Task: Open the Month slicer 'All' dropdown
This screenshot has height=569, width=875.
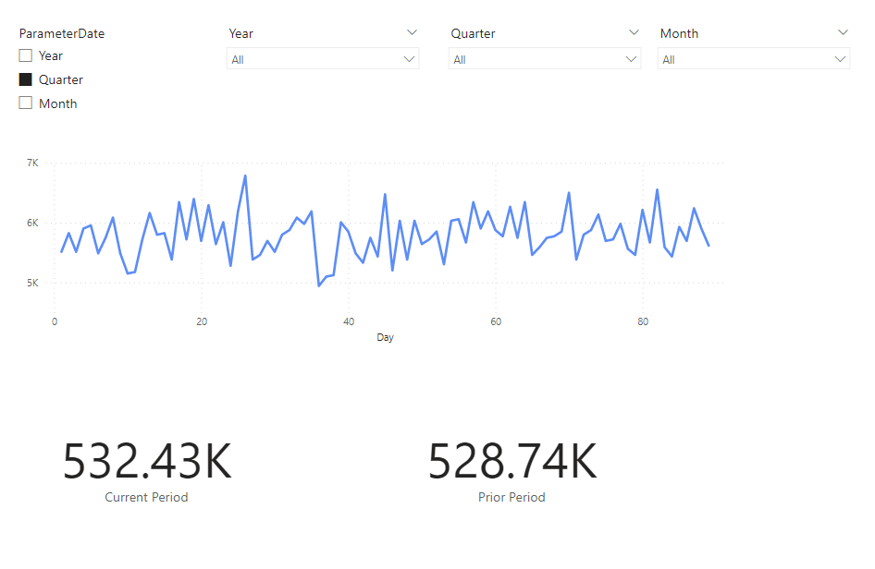Action: (x=754, y=59)
